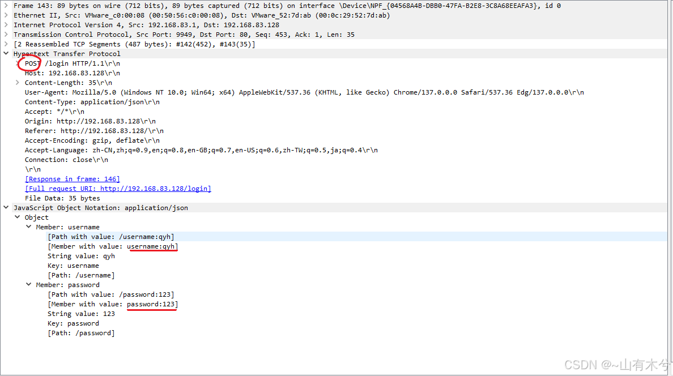
Task: Select the Accept: */* line
Action: coord(54,112)
